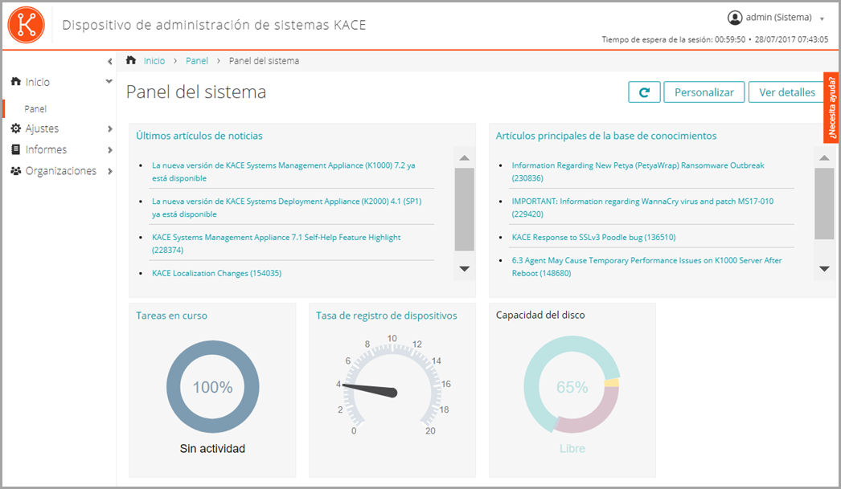Screen dimensions: 841x489
Task: Click the Ver detalles button
Action: click(x=786, y=92)
